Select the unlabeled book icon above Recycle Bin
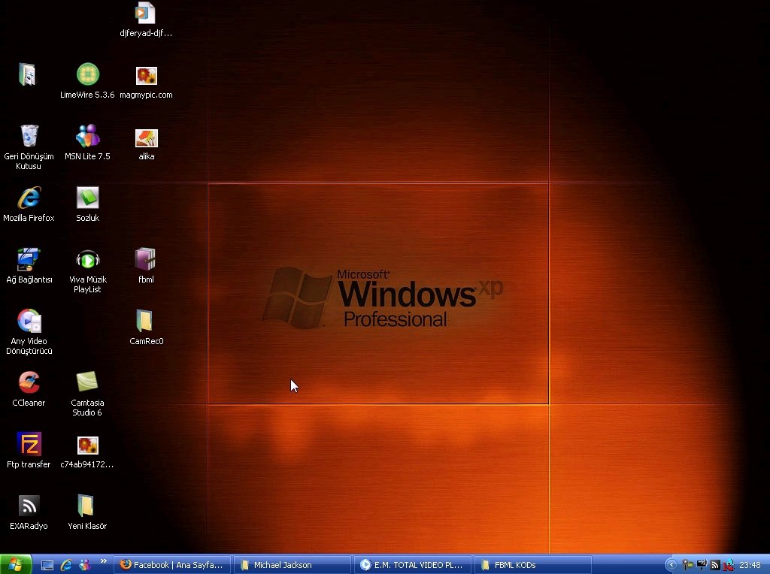This screenshot has height=574, width=770. [28, 75]
